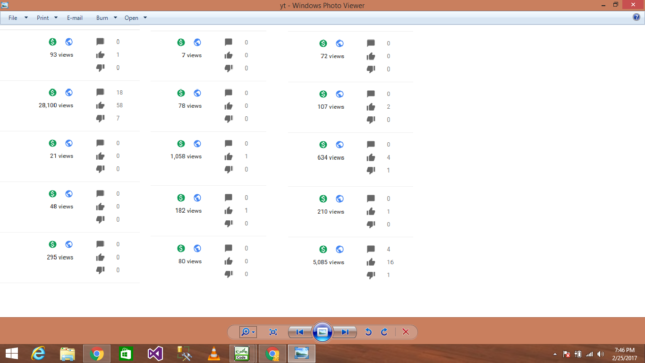The image size is (645, 363).
Task: Click the dollar icon above 93 views
Action: coord(53,42)
